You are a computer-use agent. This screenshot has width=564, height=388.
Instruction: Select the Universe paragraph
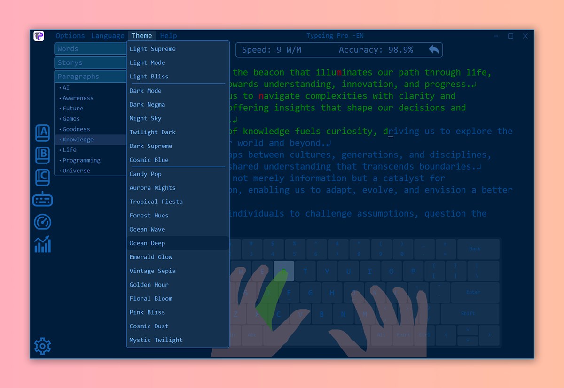tap(90, 171)
